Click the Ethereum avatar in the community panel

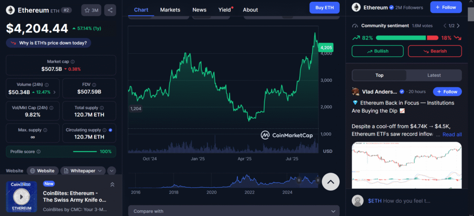(356, 7)
